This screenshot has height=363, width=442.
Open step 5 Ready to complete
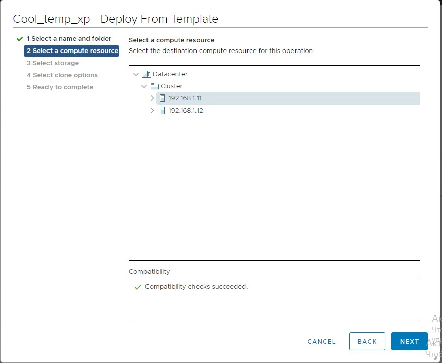[x=60, y=87]
